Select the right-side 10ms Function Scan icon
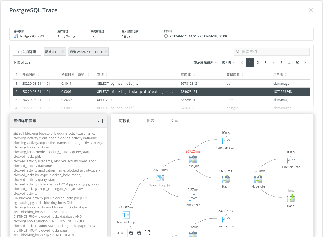This screenshot has height=237, width=323. [290, 159]
